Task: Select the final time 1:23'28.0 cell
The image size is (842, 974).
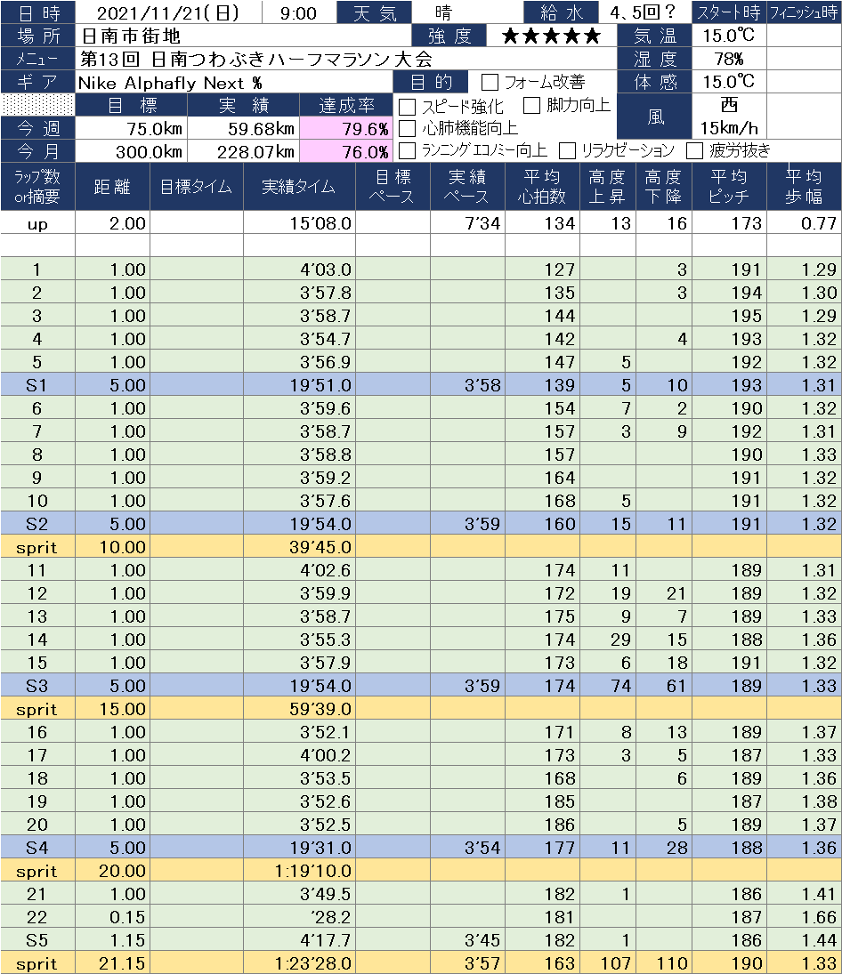Action: coord(299,963)
